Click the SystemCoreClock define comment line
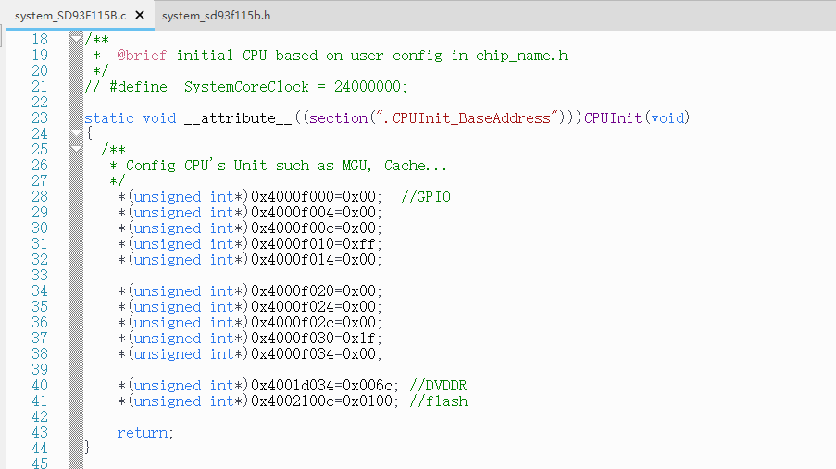The image size is (836, 469). (x=245, y=86)
